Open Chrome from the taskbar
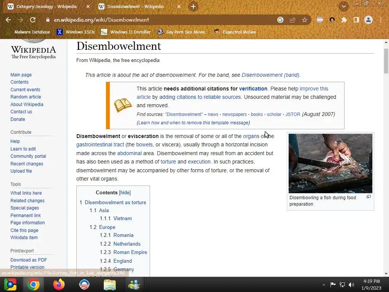The width and height of the screenshot is (389, 292). click(x=33, y=284)
